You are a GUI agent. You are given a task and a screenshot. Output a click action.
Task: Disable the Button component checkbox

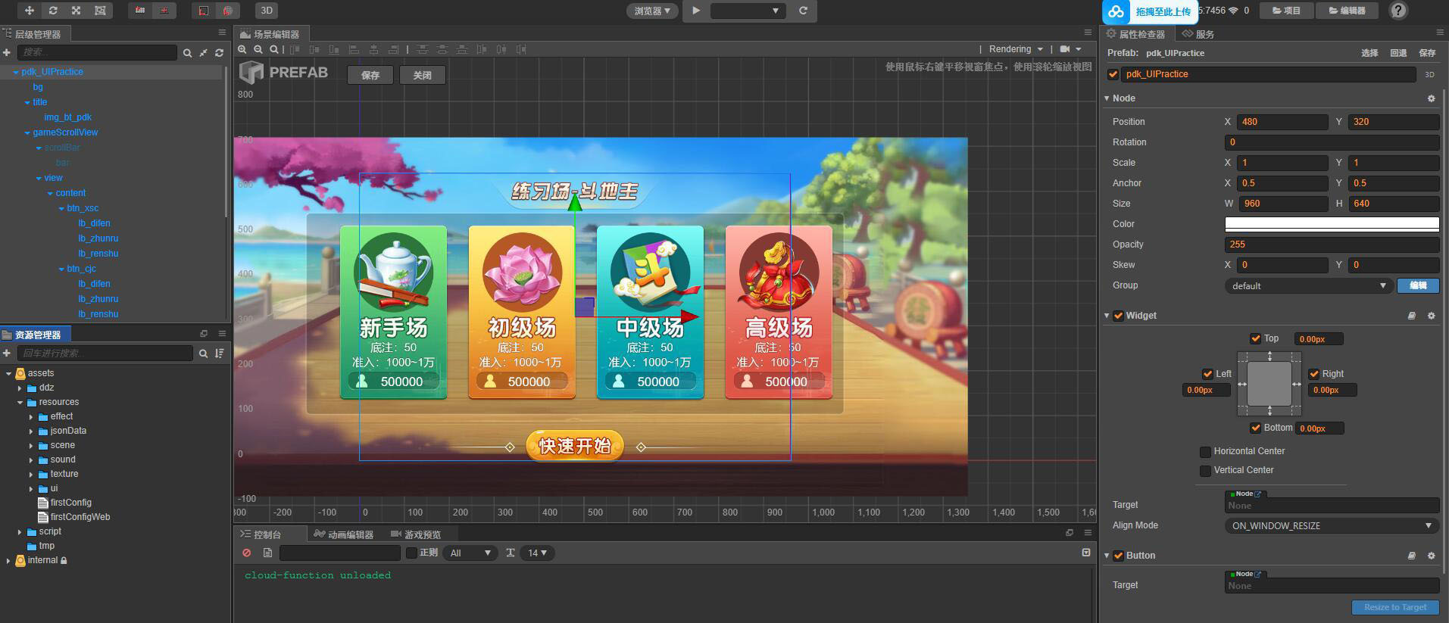[x=1118, y=556]
